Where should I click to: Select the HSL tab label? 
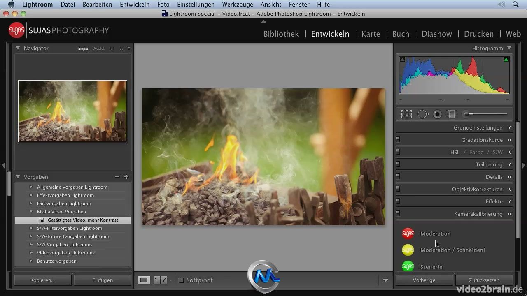tap(455, 152)
